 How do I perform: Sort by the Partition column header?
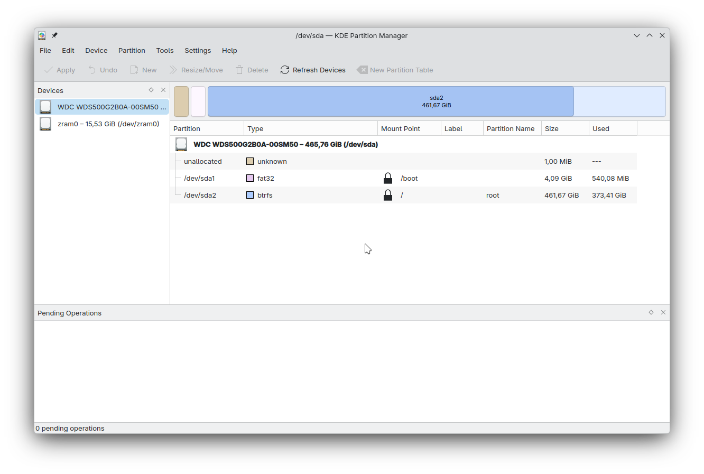click(x=207, y=128)
